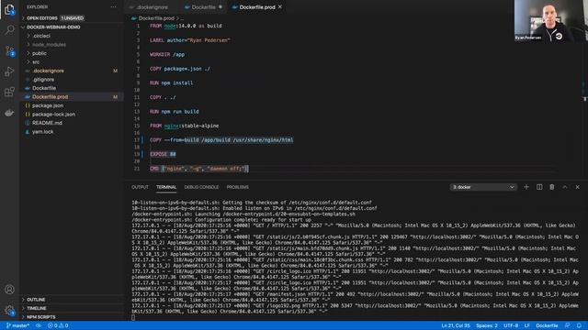Select Dockerfile.prod in the file tree
588x330 pixels.
(50, 97)
